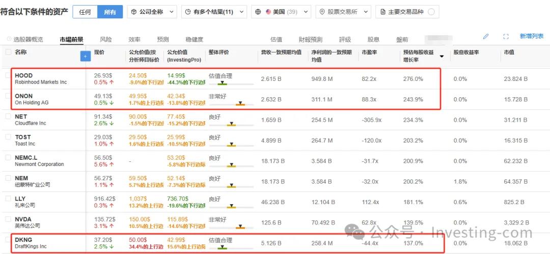The height and width of the screenshot is (254, 550).
Task: Switch to the 市場前景 tab
Action: click(71, 39)
